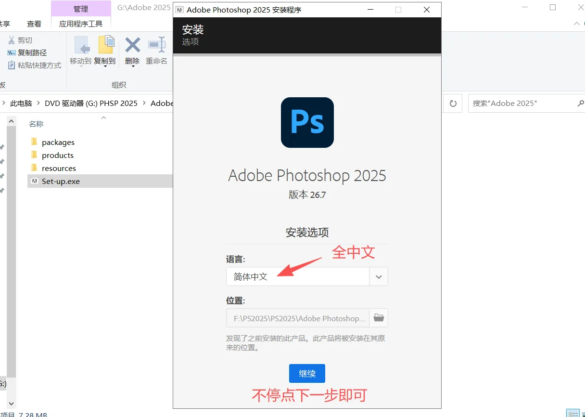Click the refresh icon next to the address bar

pyautogui.click(x=452, y=103)
